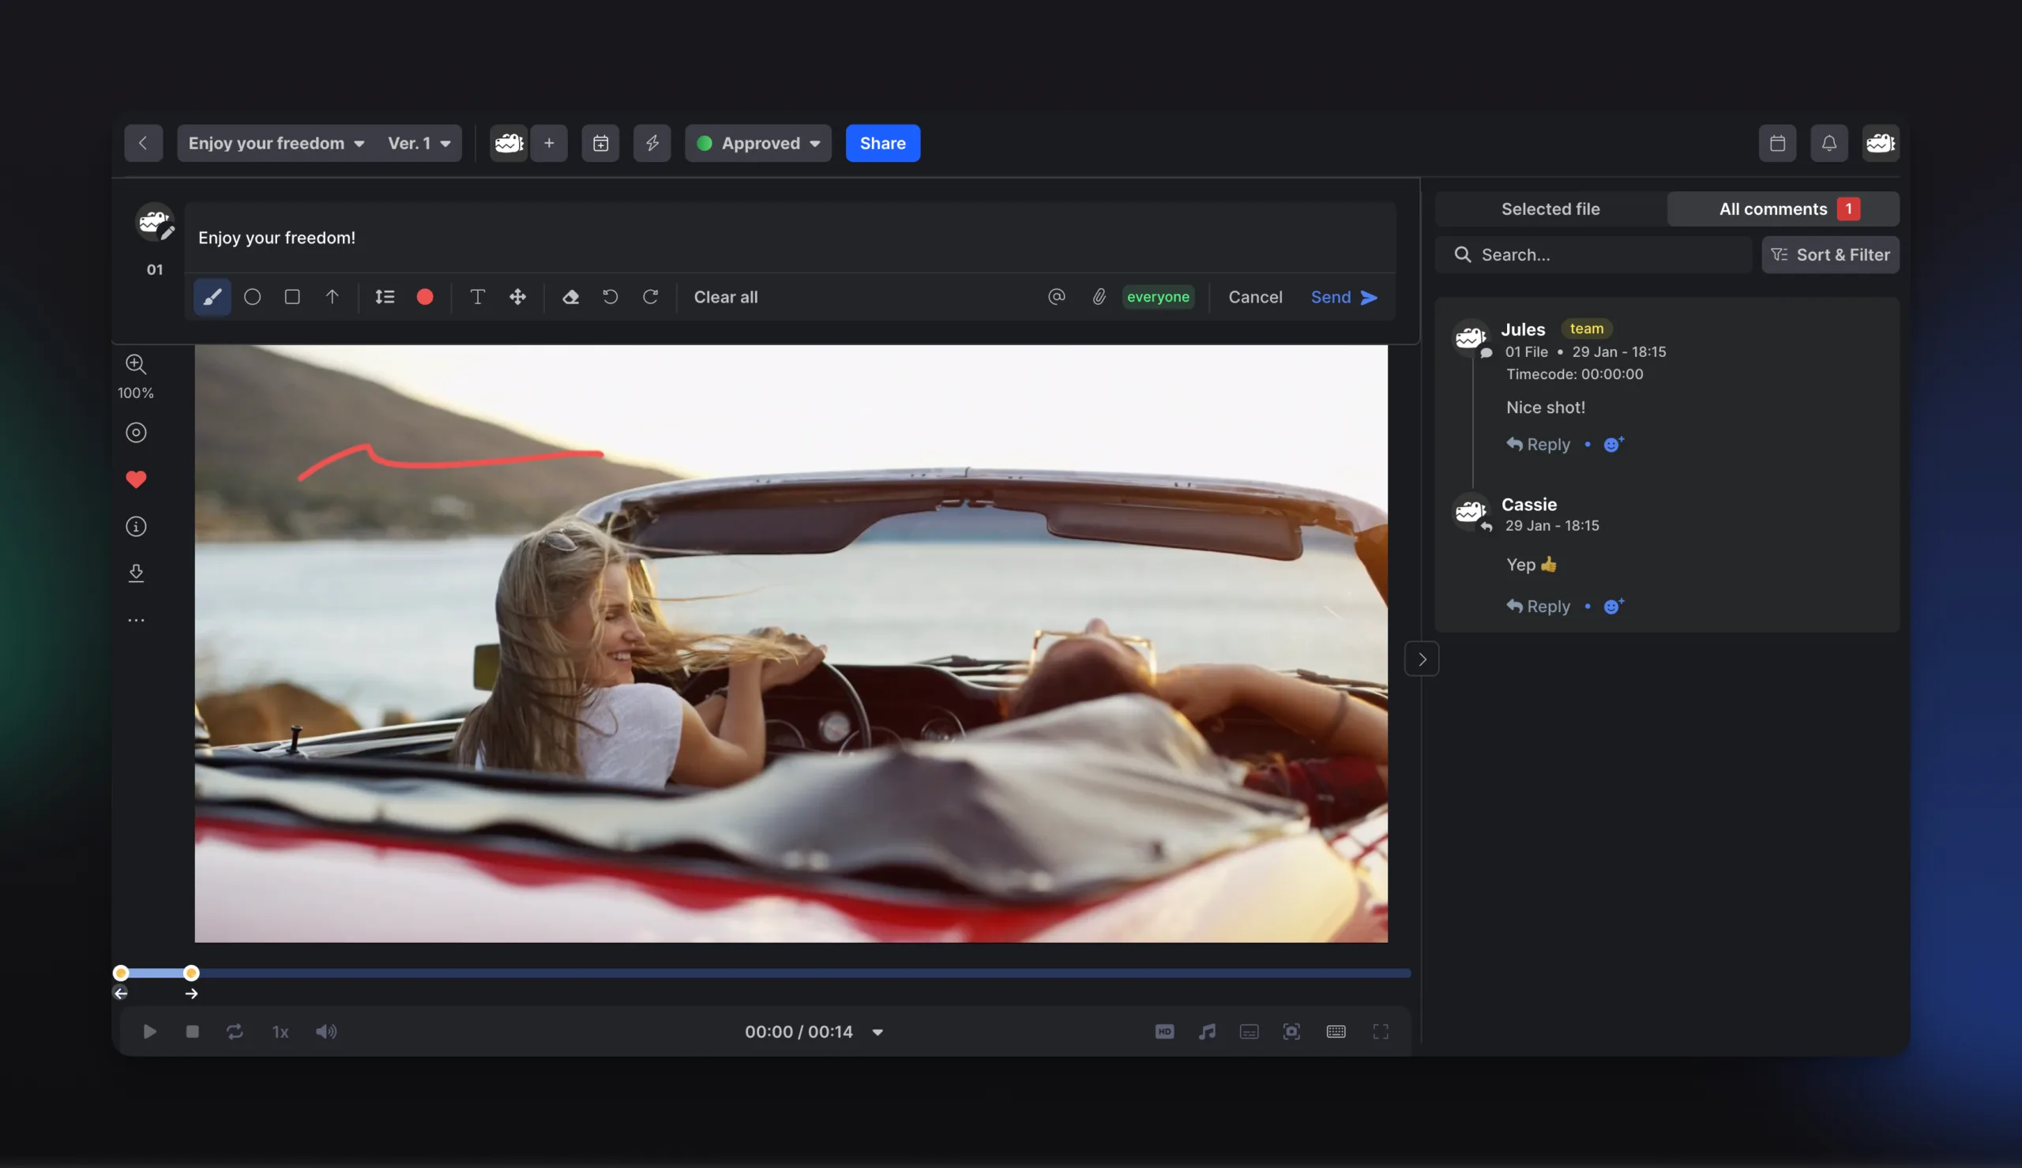Open the notifications bell
The image size is (2022, 1168).
(x=1829, y=143)
